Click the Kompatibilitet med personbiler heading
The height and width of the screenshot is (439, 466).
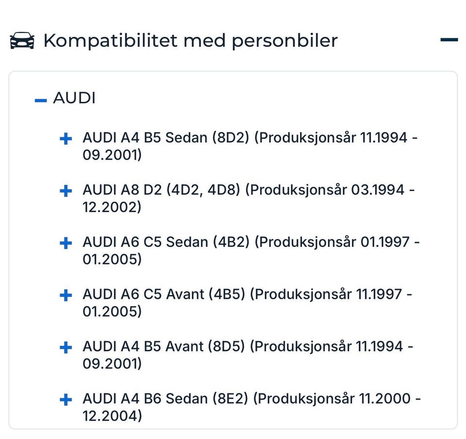point(190,41)
